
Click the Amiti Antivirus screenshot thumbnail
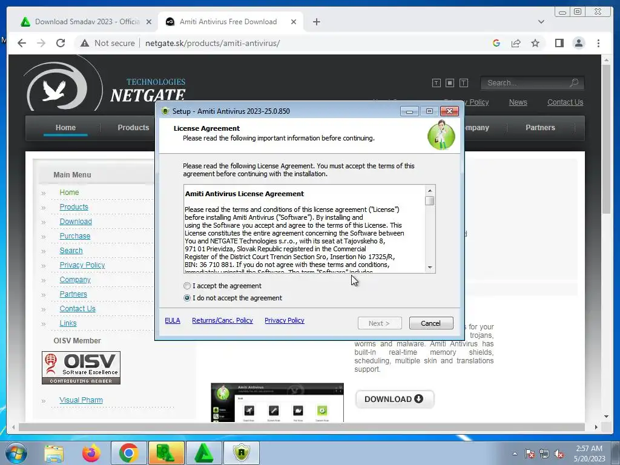click(x=277, y=403)
